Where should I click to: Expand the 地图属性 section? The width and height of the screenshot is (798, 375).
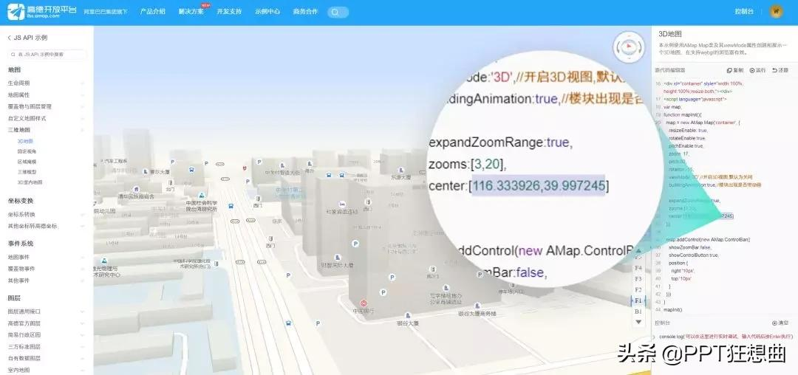(x=47, y=94)
